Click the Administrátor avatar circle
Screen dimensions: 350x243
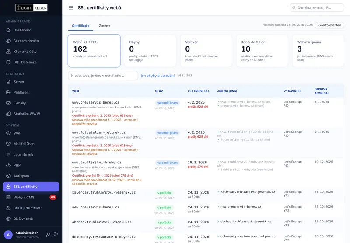click(x=8, y=235)
